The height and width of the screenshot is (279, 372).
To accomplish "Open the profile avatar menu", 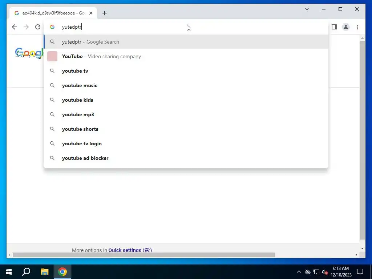I will point(346,27).
